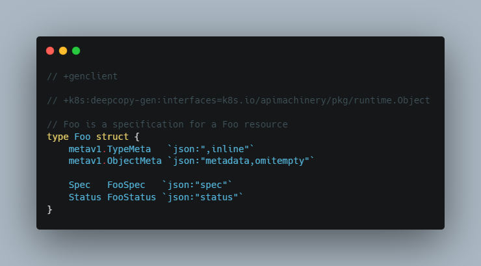The image size is (481, 266).
Task: Click the yellow minimize dot
Action: click(x=63, y=51)
